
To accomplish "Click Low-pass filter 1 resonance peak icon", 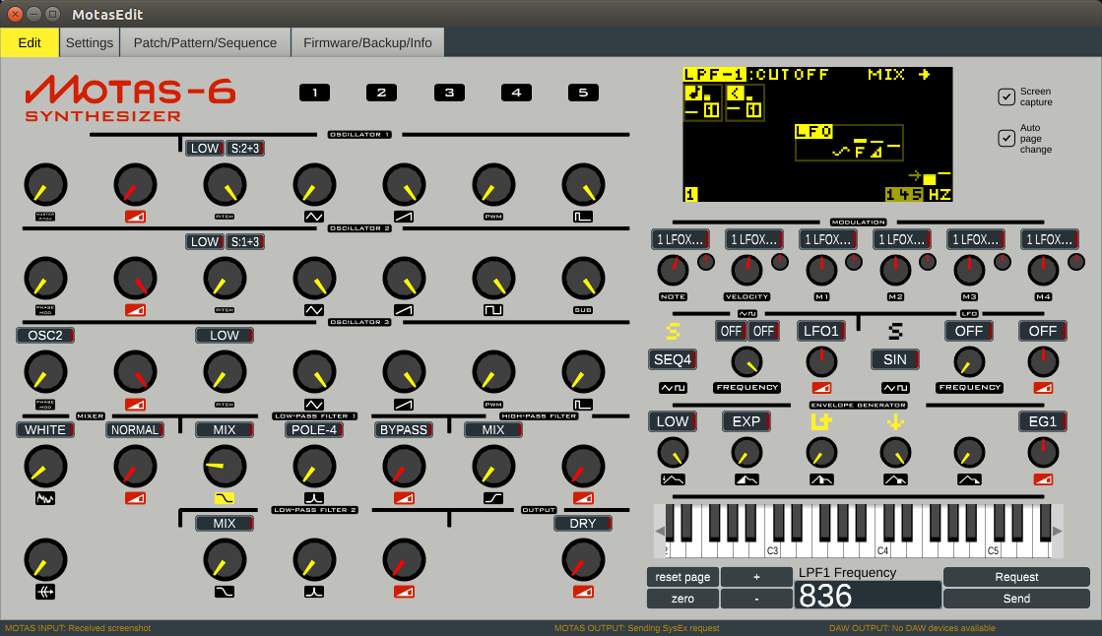I will tap(314, 498).
